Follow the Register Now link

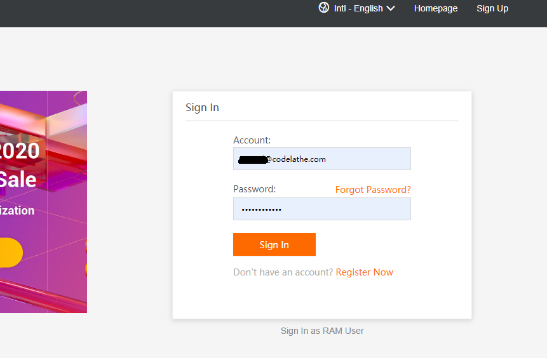364,272
